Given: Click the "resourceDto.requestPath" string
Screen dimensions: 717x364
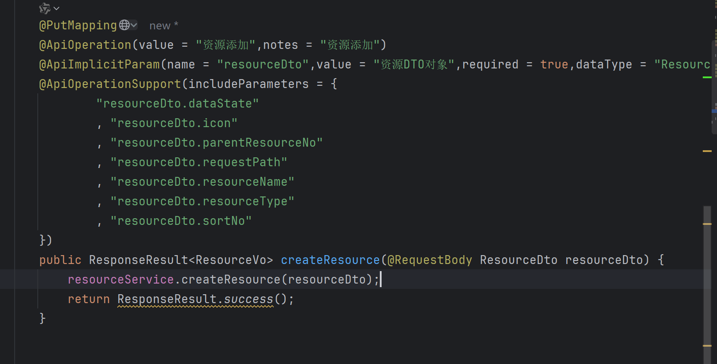Looking at the screenshot, I should coord(199,162).
